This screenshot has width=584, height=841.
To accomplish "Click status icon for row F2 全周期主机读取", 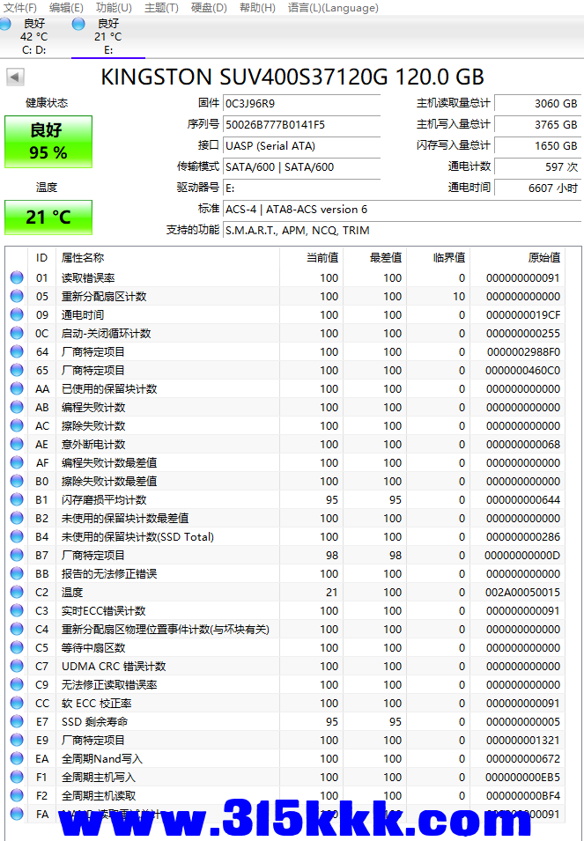I will [17, 796].
